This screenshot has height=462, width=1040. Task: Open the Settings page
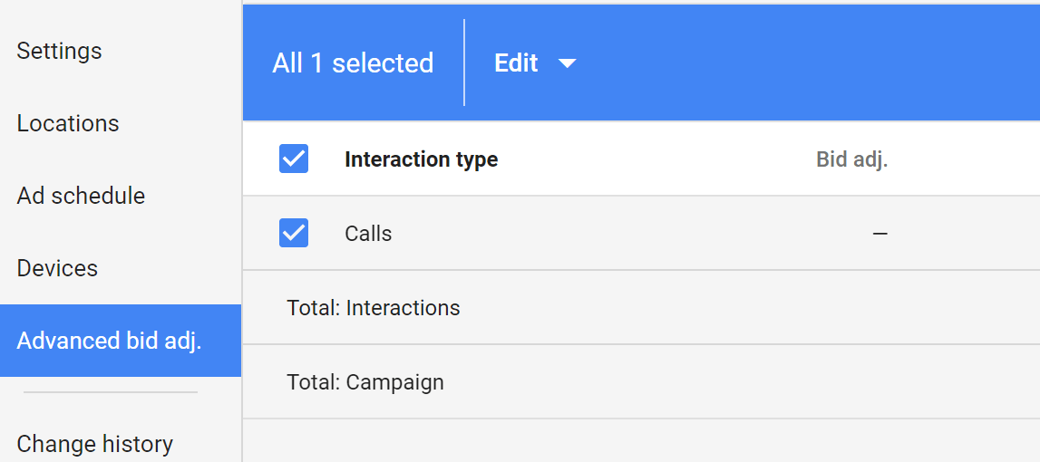(59, 51)
